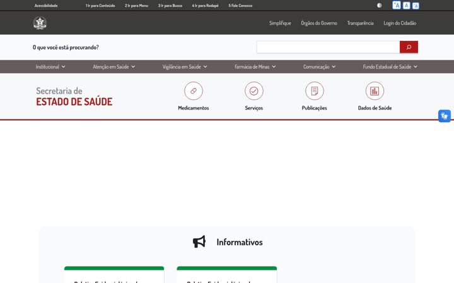Image resolution: width=454 pixels, height=283 pixels.
Task: Open the Dados de Saúde chart icon
Action: [375, 91]
